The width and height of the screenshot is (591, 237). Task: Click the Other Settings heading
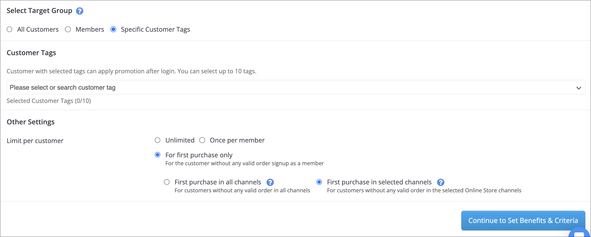click(31, 122)
